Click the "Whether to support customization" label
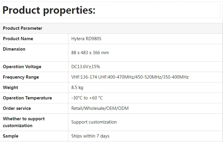This screenshot has height=142, width=223. coord(24,122)
